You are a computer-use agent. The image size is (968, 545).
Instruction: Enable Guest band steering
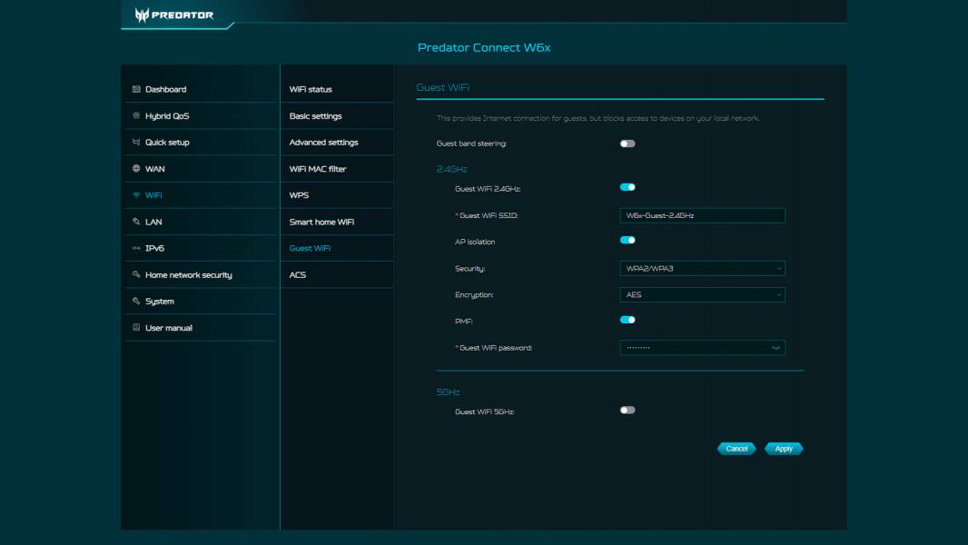(626, 142)
